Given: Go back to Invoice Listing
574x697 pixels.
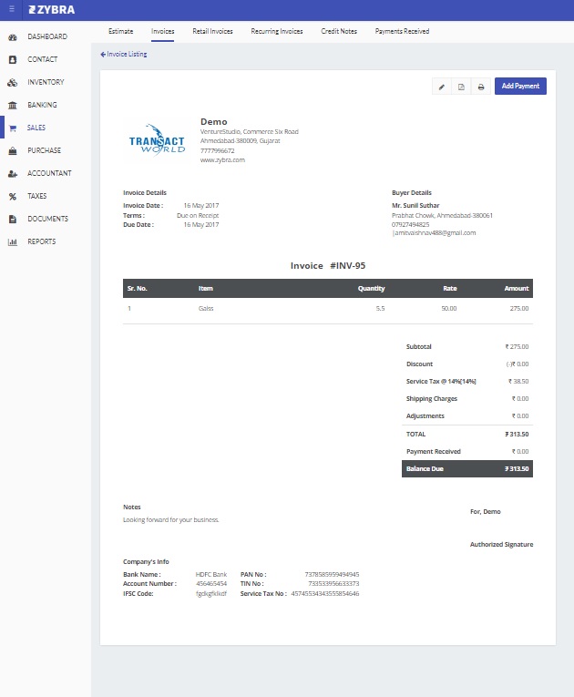Looking at the screenshot, I should [x=124, y=55].
